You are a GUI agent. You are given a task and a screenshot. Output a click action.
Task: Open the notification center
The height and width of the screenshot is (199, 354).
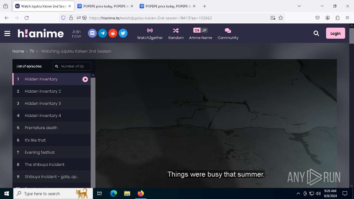[345, 193]
